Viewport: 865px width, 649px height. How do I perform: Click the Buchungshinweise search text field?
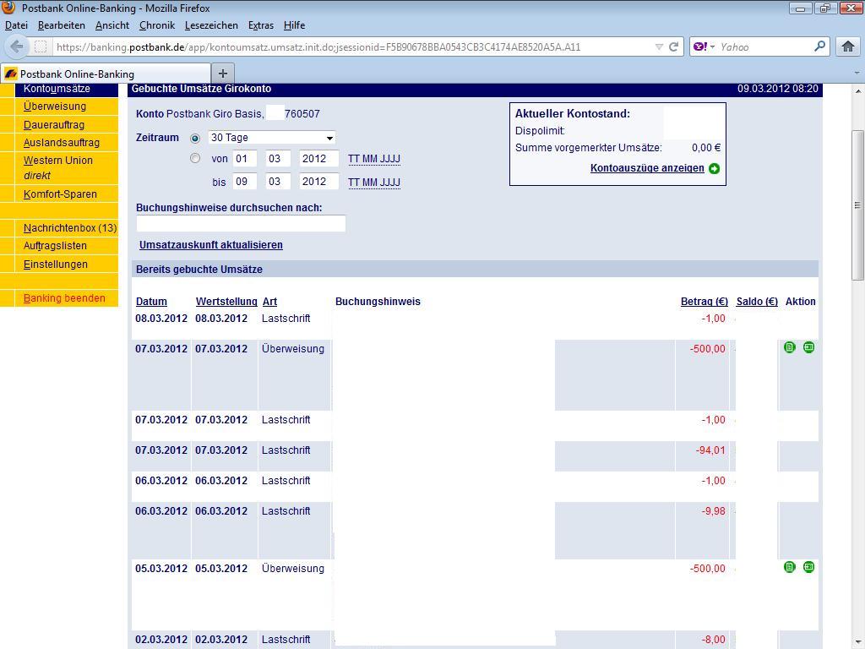tap(241, 223)
